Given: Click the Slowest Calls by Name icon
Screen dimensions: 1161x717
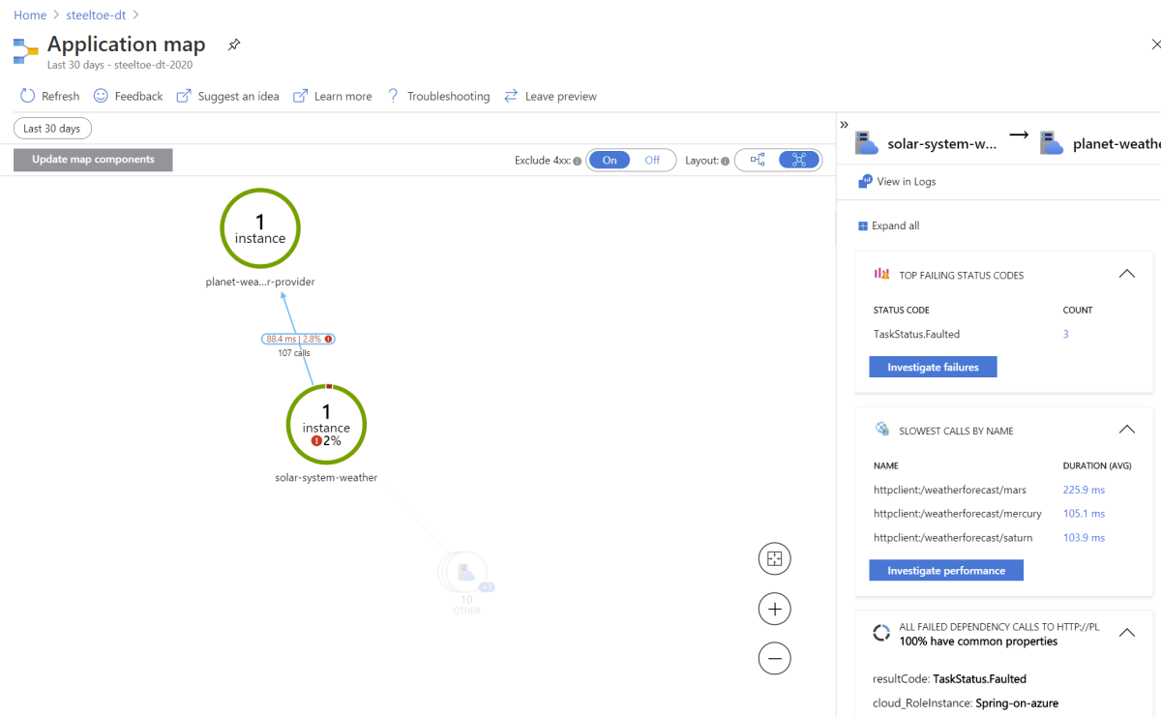Looking at the screenshot, I should coord(881,429).
